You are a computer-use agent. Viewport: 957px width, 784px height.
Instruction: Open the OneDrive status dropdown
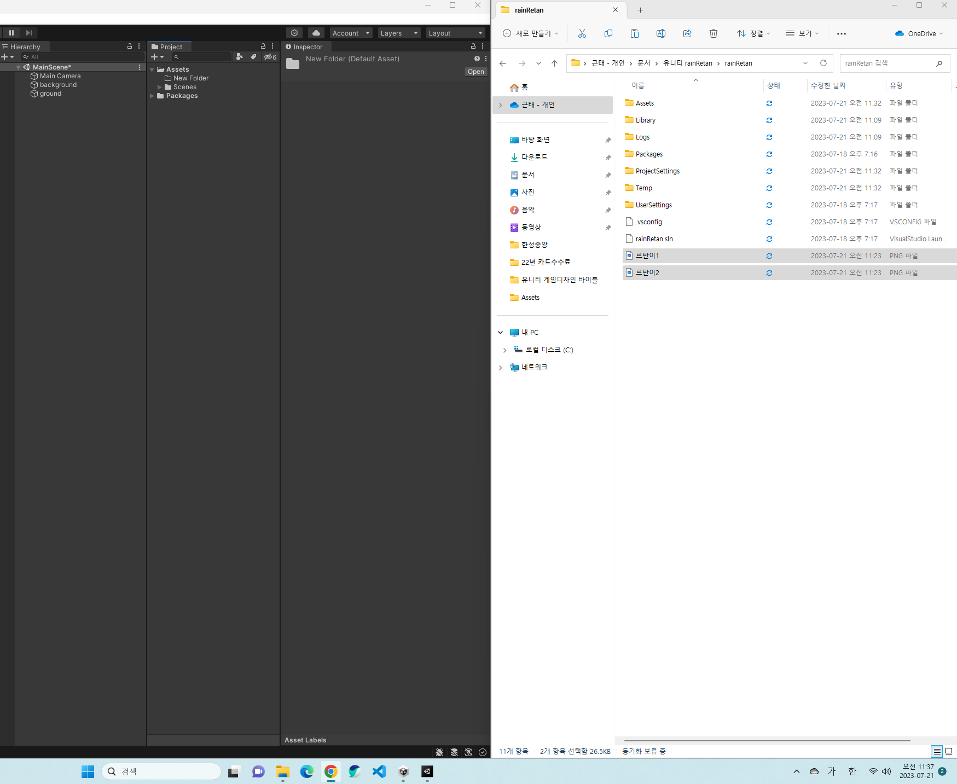coord(919,33)
